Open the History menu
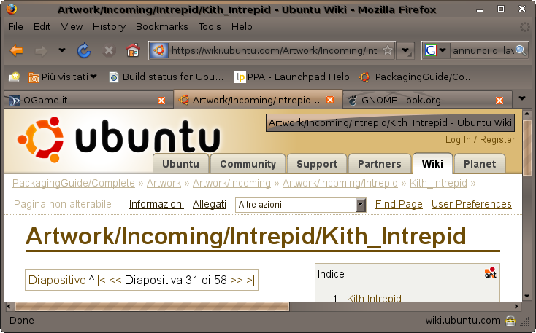Screen dimensions: 536x333 point(109,27)
